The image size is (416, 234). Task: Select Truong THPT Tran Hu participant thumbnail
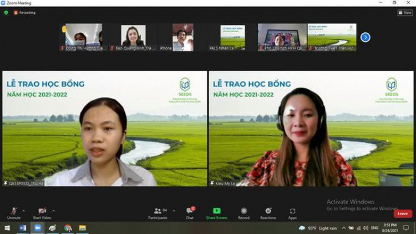(x=332, y=37)
